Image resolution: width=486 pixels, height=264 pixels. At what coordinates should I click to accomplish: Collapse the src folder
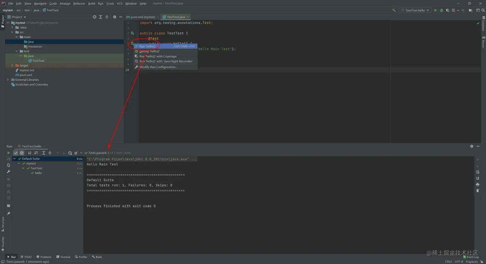pos(13,32)
